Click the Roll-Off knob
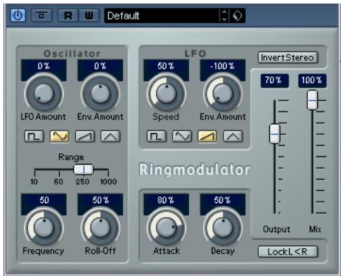Viewport: 341px width, 276px height. coord(100,227)
